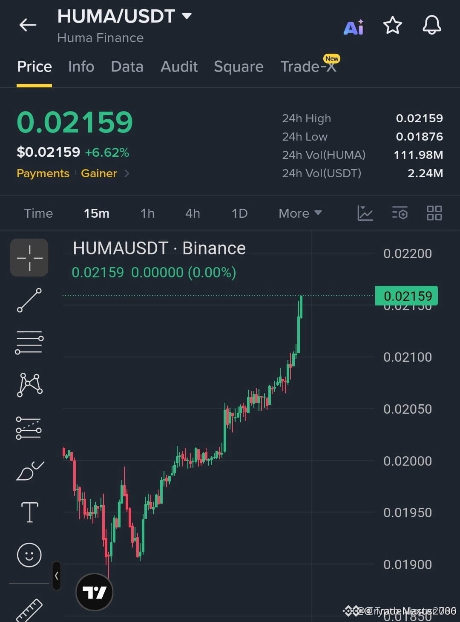Open the AI assistant icon

click(354, 27)
